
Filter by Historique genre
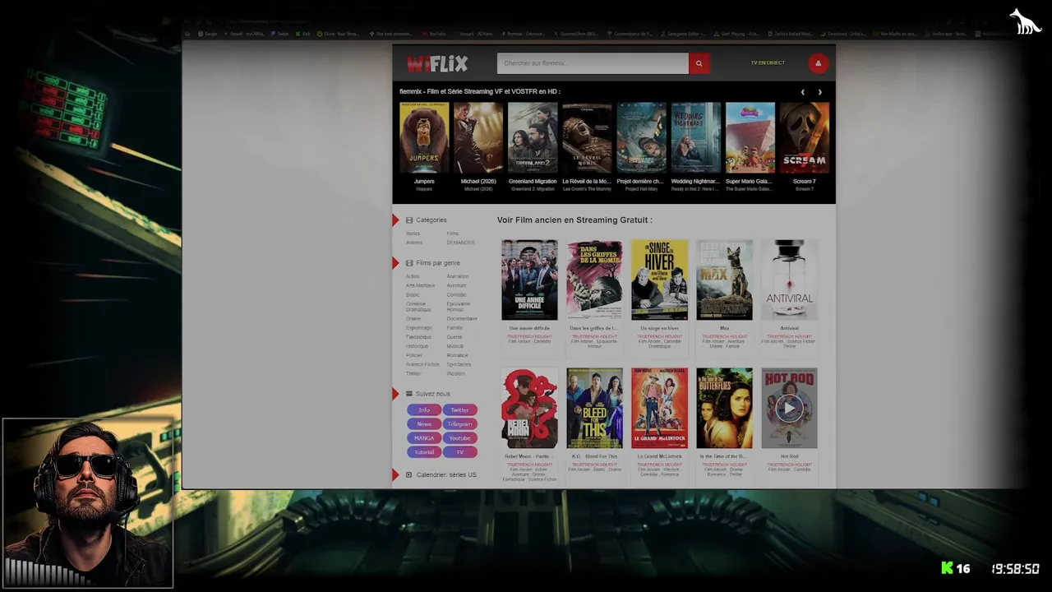coord(417,346)
